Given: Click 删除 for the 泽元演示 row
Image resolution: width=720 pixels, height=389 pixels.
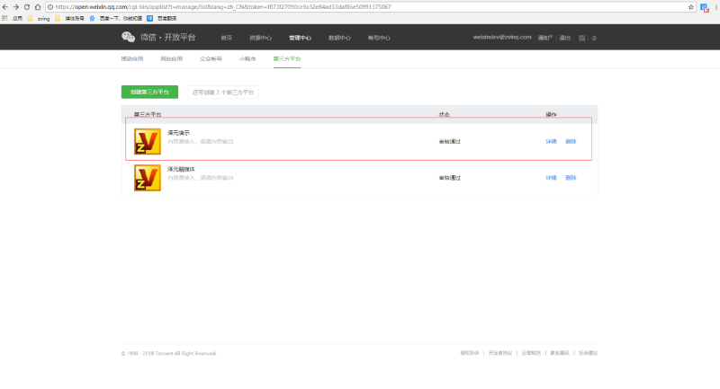Looking at the screenshot, I should point(571,142).
